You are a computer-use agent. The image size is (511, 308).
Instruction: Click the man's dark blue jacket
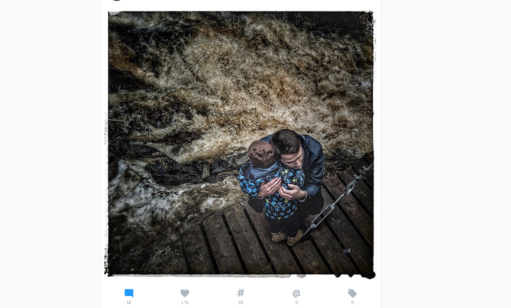pos(313,166)
